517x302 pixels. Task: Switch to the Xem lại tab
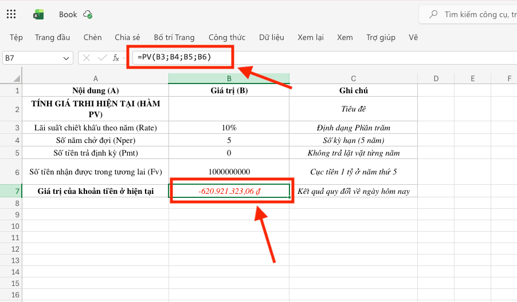point(311,38)
